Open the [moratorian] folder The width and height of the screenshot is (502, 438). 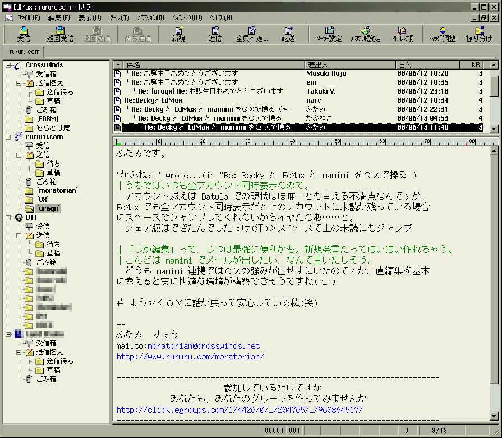pyautogui.click(x=57, y=191)
